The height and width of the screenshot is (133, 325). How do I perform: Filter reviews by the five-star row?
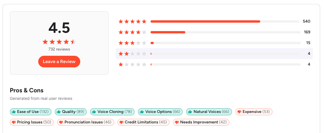click(x=214, y=21)
